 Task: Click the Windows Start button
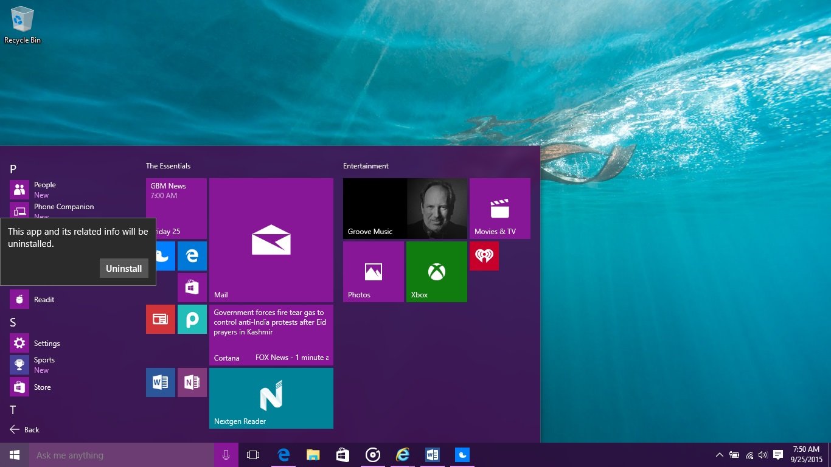15,455
